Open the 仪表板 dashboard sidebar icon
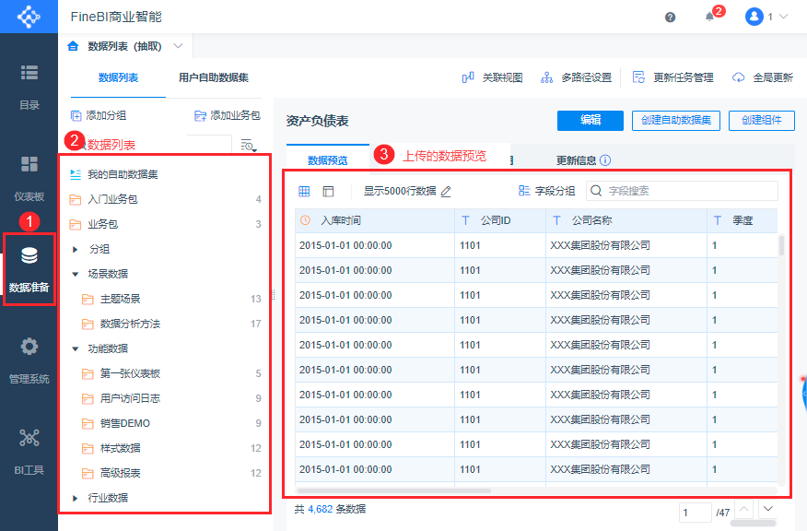 click(x=29, y=164)
